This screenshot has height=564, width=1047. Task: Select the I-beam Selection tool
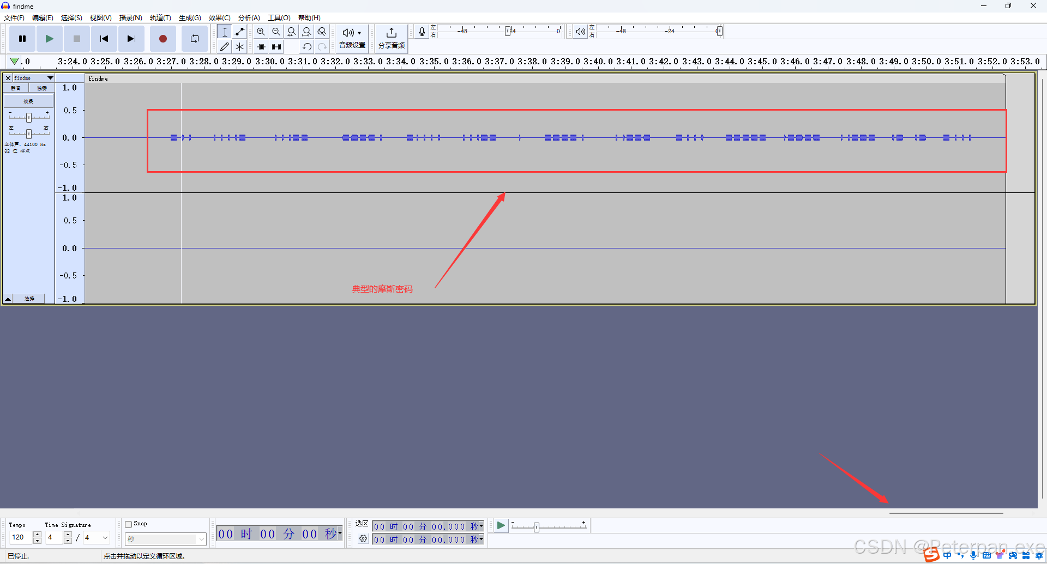point(224,32)
